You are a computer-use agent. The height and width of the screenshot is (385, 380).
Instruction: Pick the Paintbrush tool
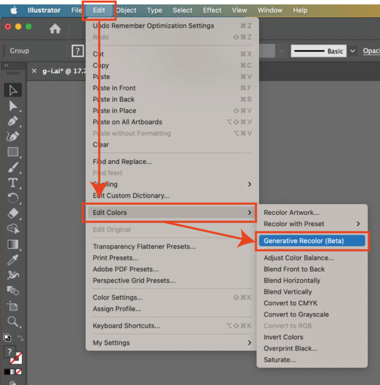click(x=13, y=167)
